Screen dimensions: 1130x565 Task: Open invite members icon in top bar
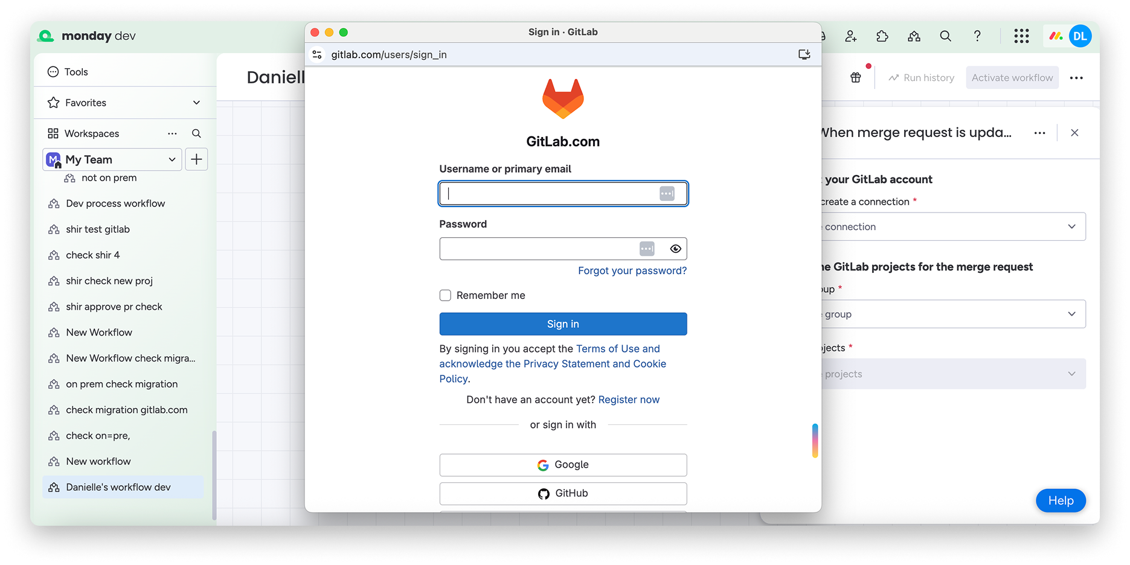[x=851, y=36]
